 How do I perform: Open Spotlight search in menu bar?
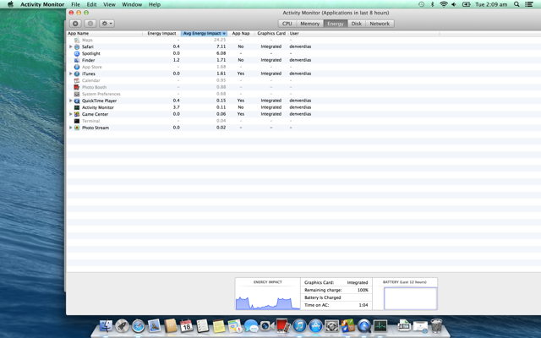coord(516,4)
